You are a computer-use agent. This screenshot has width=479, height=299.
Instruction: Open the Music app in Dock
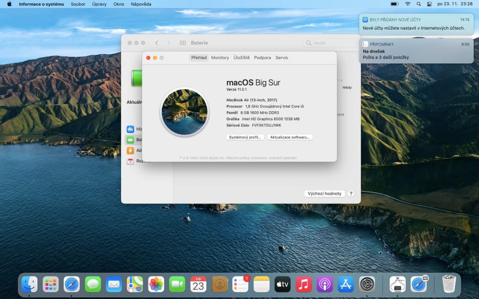click(303, 284)
